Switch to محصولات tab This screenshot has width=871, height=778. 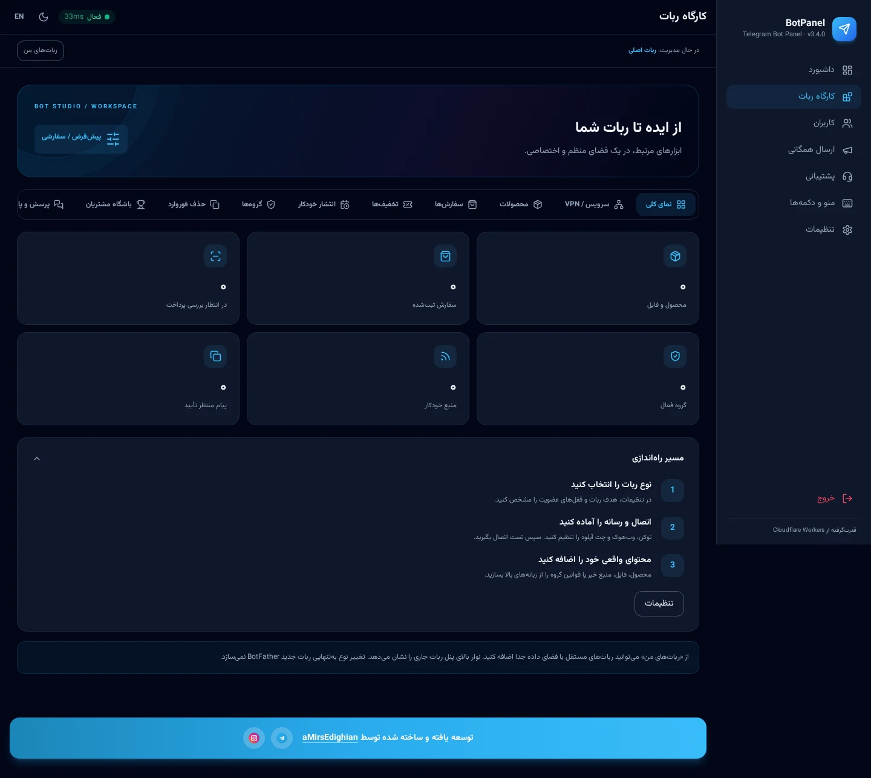point(521,204)
